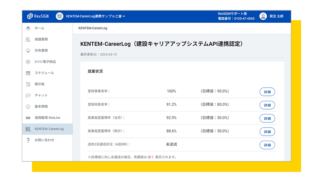Open the project selector dropdown arrow
The height and width of the screenshot is (182, 323).
point(124,17)
